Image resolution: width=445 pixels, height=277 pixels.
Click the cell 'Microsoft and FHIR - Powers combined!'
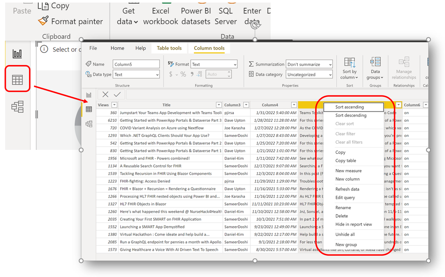point(170,158)
